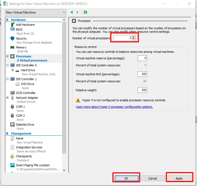Select the SCSI Controller icon
The width and height of the screenshot is (197, 186).
[x=12, y=93]
